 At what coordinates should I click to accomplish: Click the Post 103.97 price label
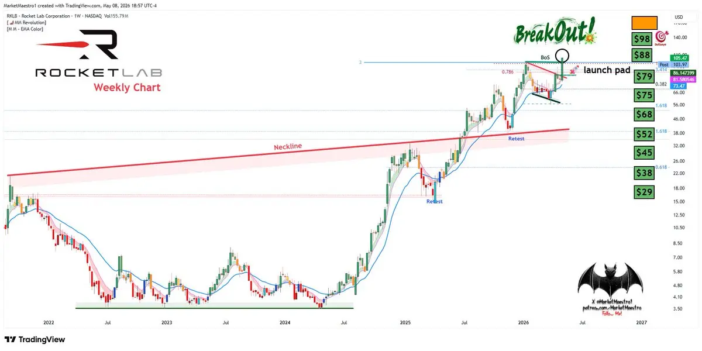click(x=675, y=64)
